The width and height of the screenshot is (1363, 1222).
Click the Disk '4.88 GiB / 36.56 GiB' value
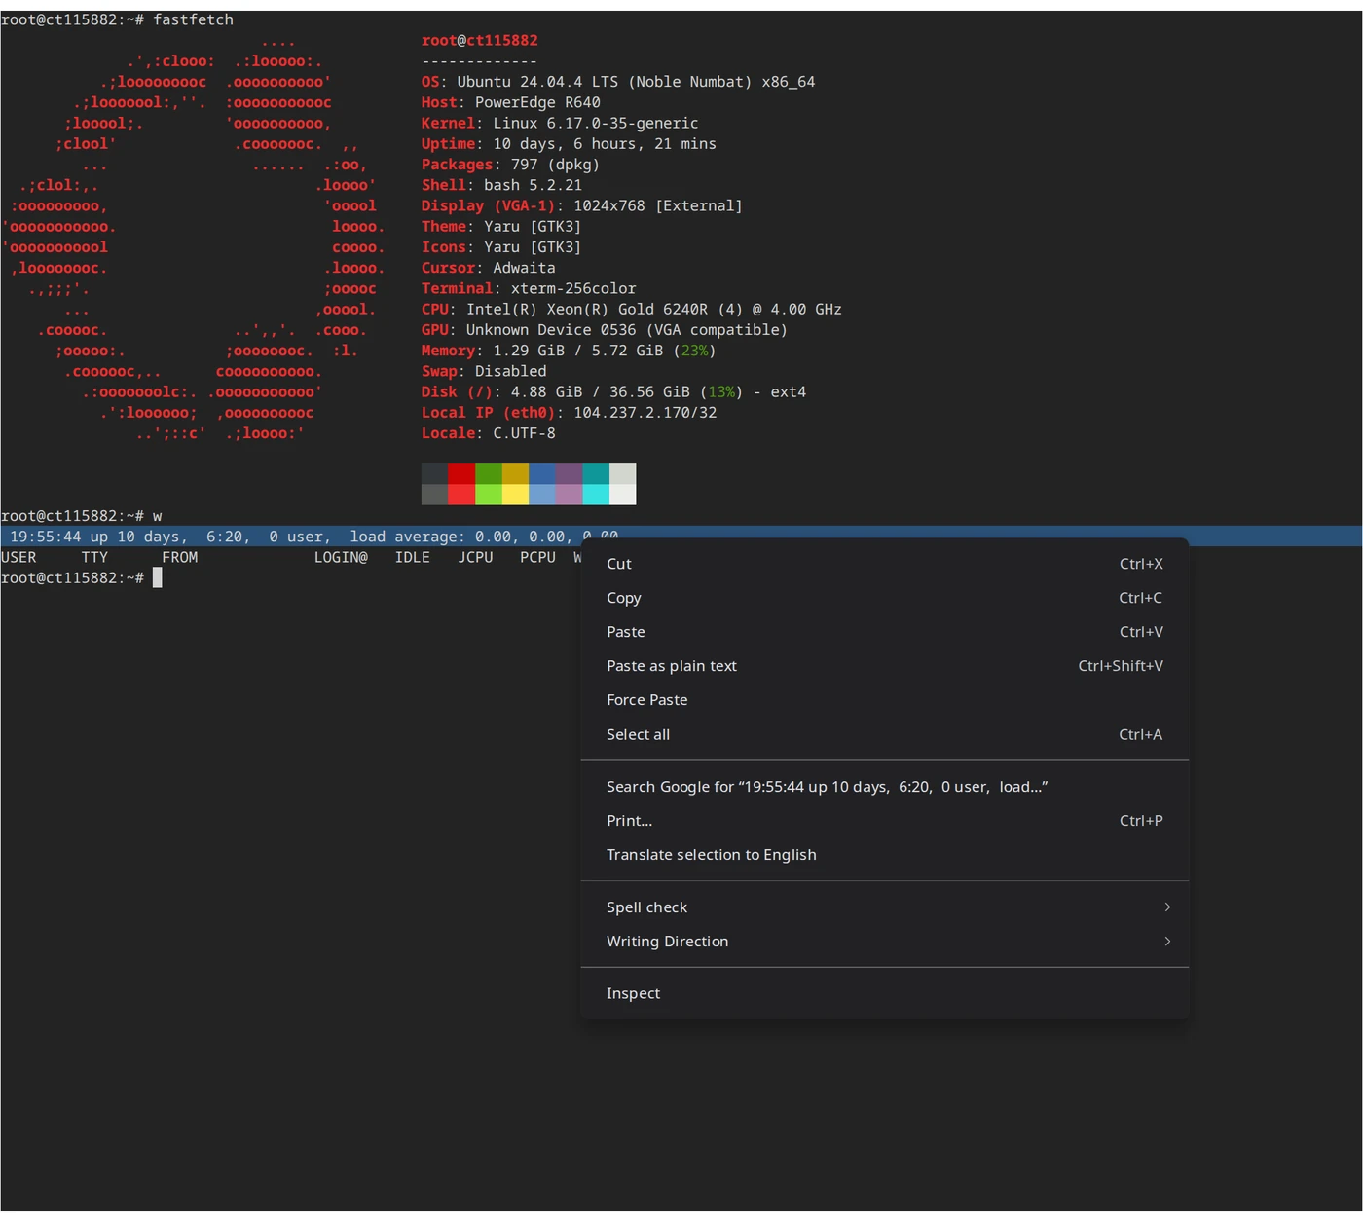click(601, 392)
